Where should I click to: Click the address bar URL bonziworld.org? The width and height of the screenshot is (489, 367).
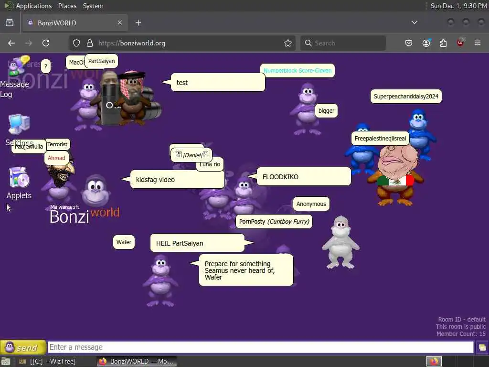click(x=132, y=43)
